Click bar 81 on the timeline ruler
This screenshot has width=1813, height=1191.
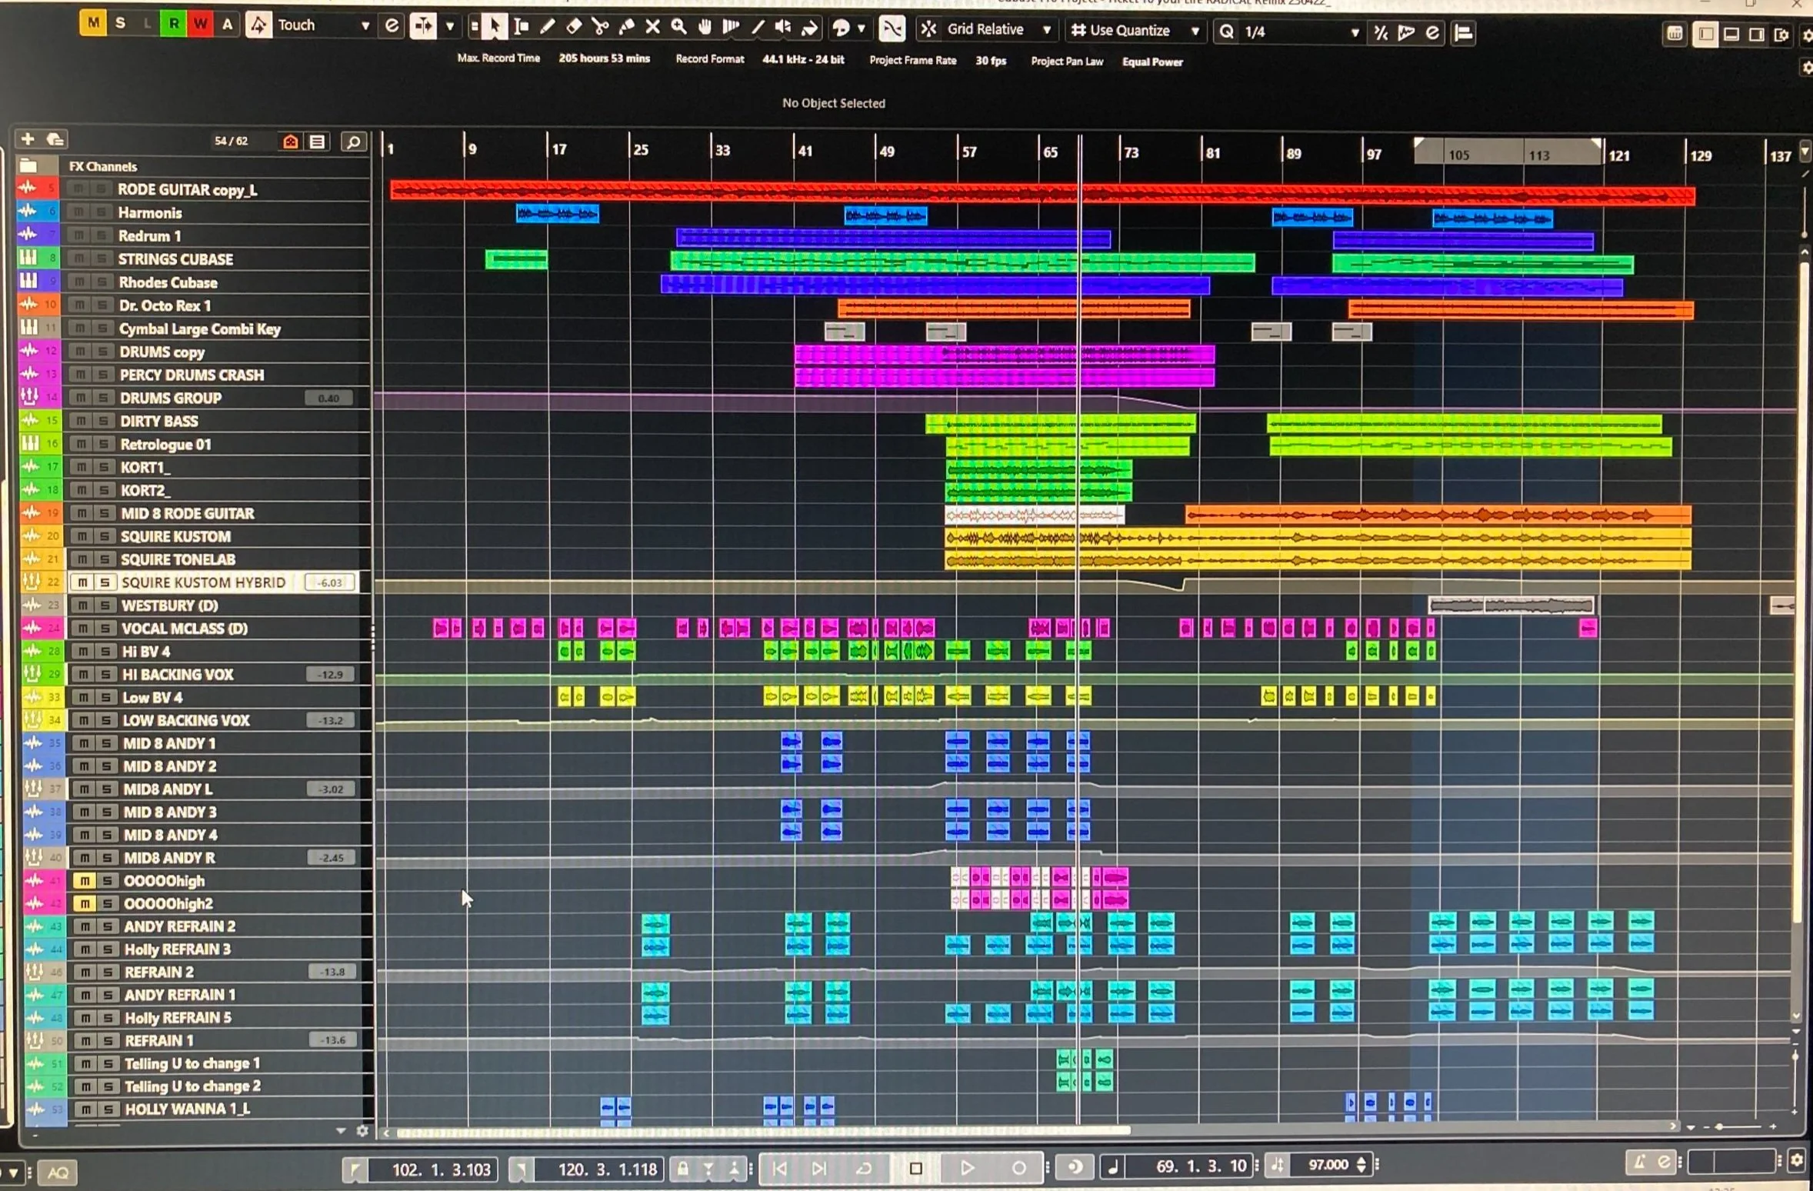pyautogui.click(x=1211, y=152)
